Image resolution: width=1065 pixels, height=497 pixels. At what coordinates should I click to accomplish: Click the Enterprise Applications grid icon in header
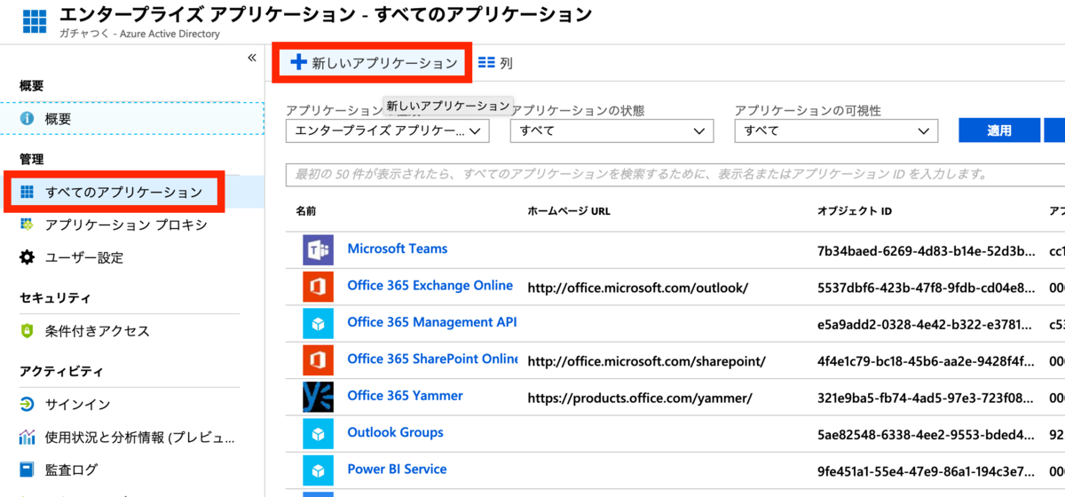[35, 21]
